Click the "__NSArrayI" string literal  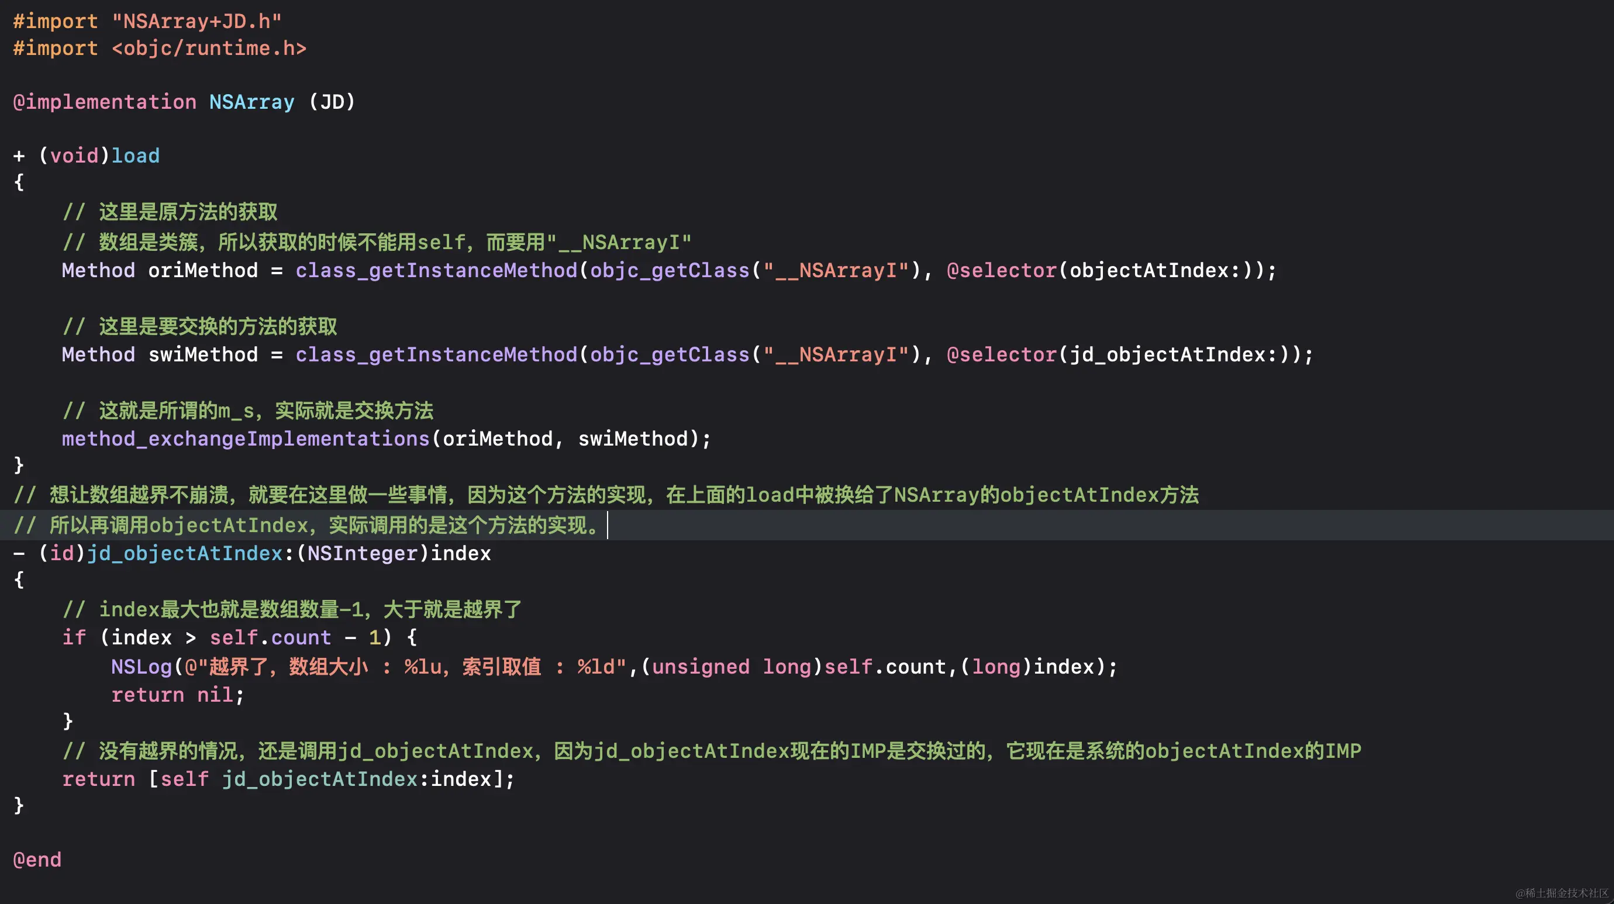837,270
